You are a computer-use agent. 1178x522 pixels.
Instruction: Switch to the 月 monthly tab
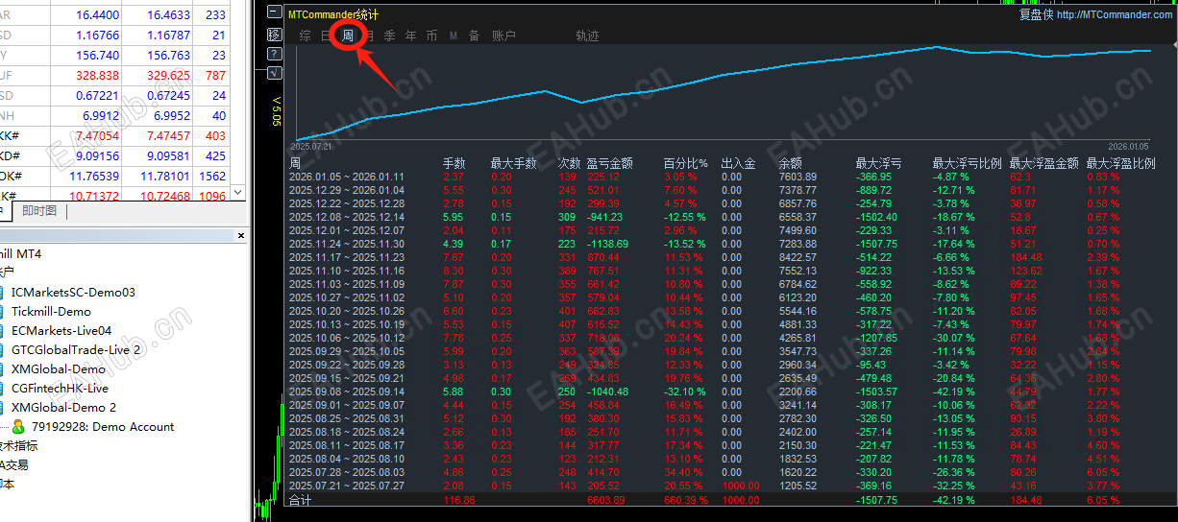pos(369,36)
